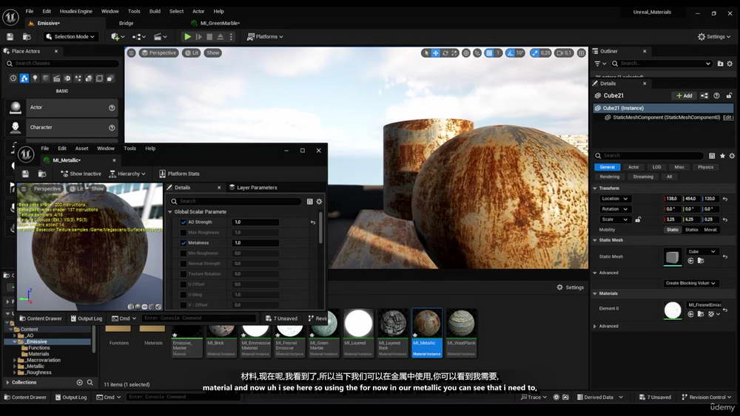Viewport: 740px width, 416px height.
Task: Toggle grid snapping in main viewport
Action: pos(489,52)
